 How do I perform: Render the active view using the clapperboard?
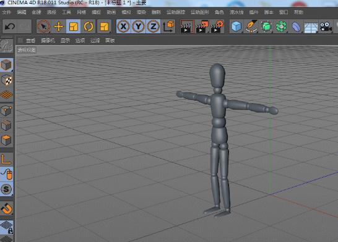click(x=187, y=27)
